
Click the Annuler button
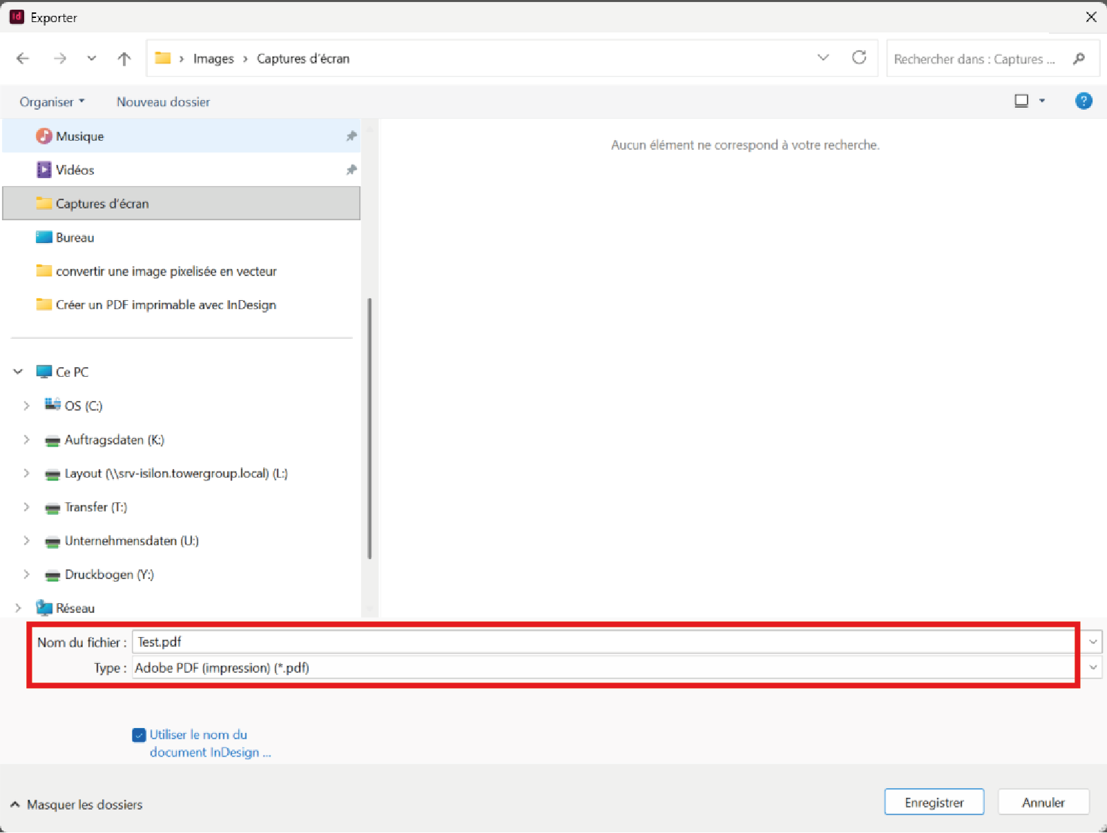1043,803
